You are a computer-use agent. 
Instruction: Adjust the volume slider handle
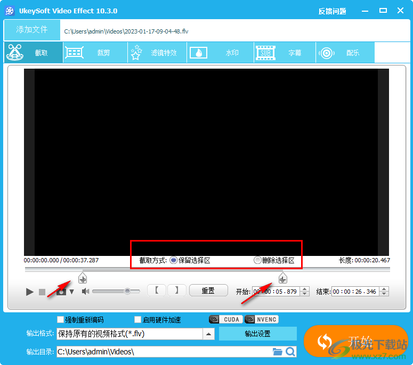[x=127, y=291]
